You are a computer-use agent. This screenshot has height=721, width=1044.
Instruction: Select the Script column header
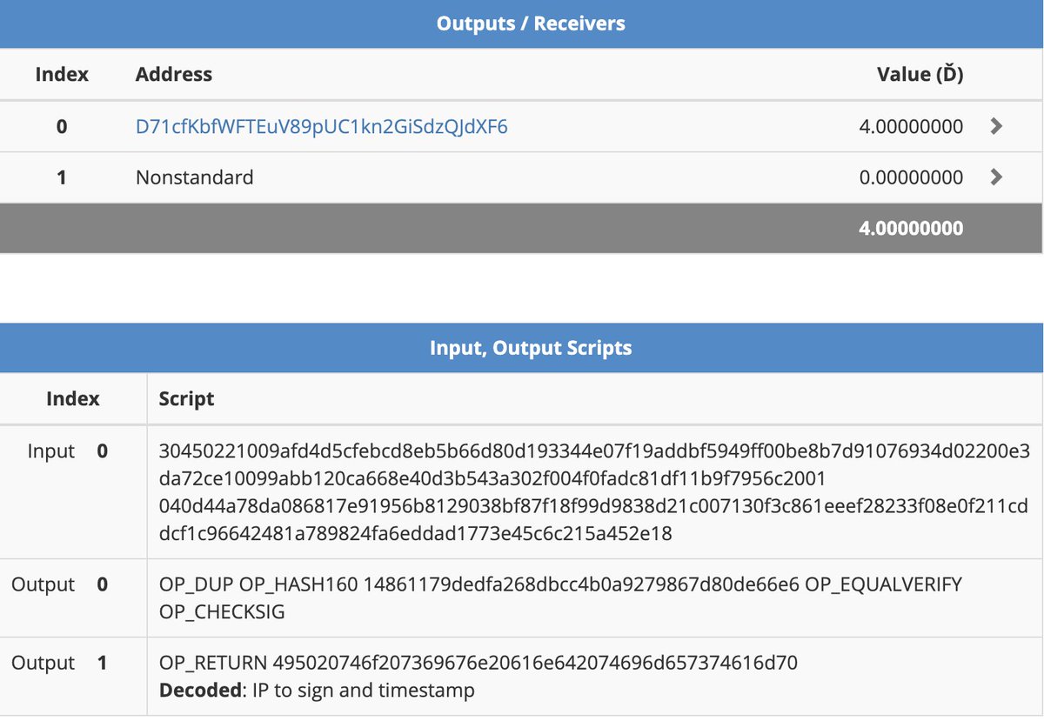click(184, 398)
